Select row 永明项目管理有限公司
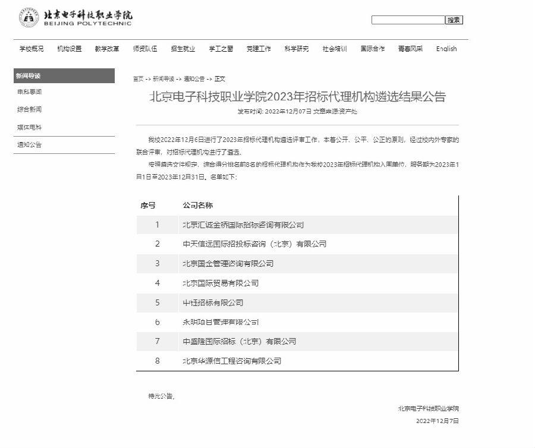The height and width of the screenshot is (448, 535). (297, 322)
